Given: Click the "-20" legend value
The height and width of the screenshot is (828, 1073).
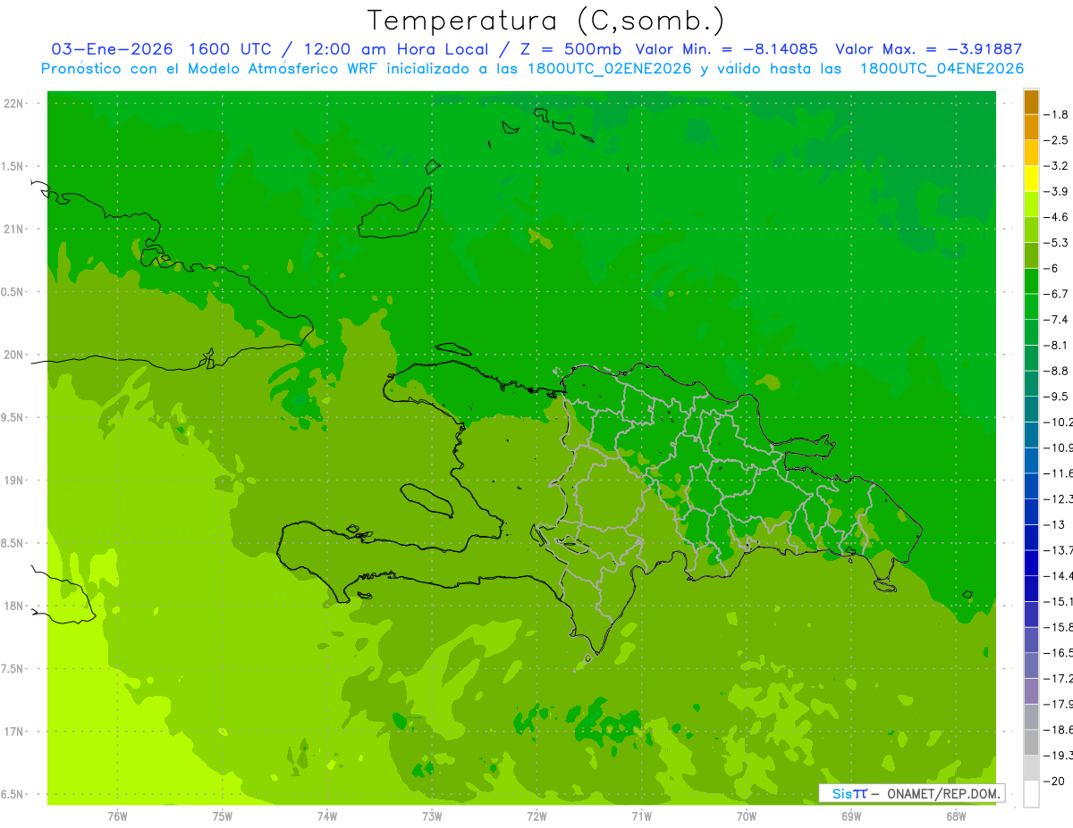Looking at the screenshot, I should pyautogui.click(x=1055, y=781).
